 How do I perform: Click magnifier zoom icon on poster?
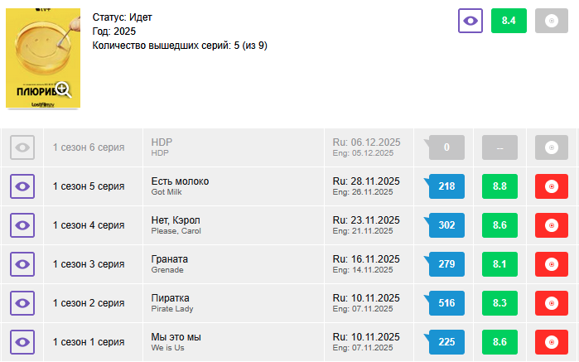63,90
